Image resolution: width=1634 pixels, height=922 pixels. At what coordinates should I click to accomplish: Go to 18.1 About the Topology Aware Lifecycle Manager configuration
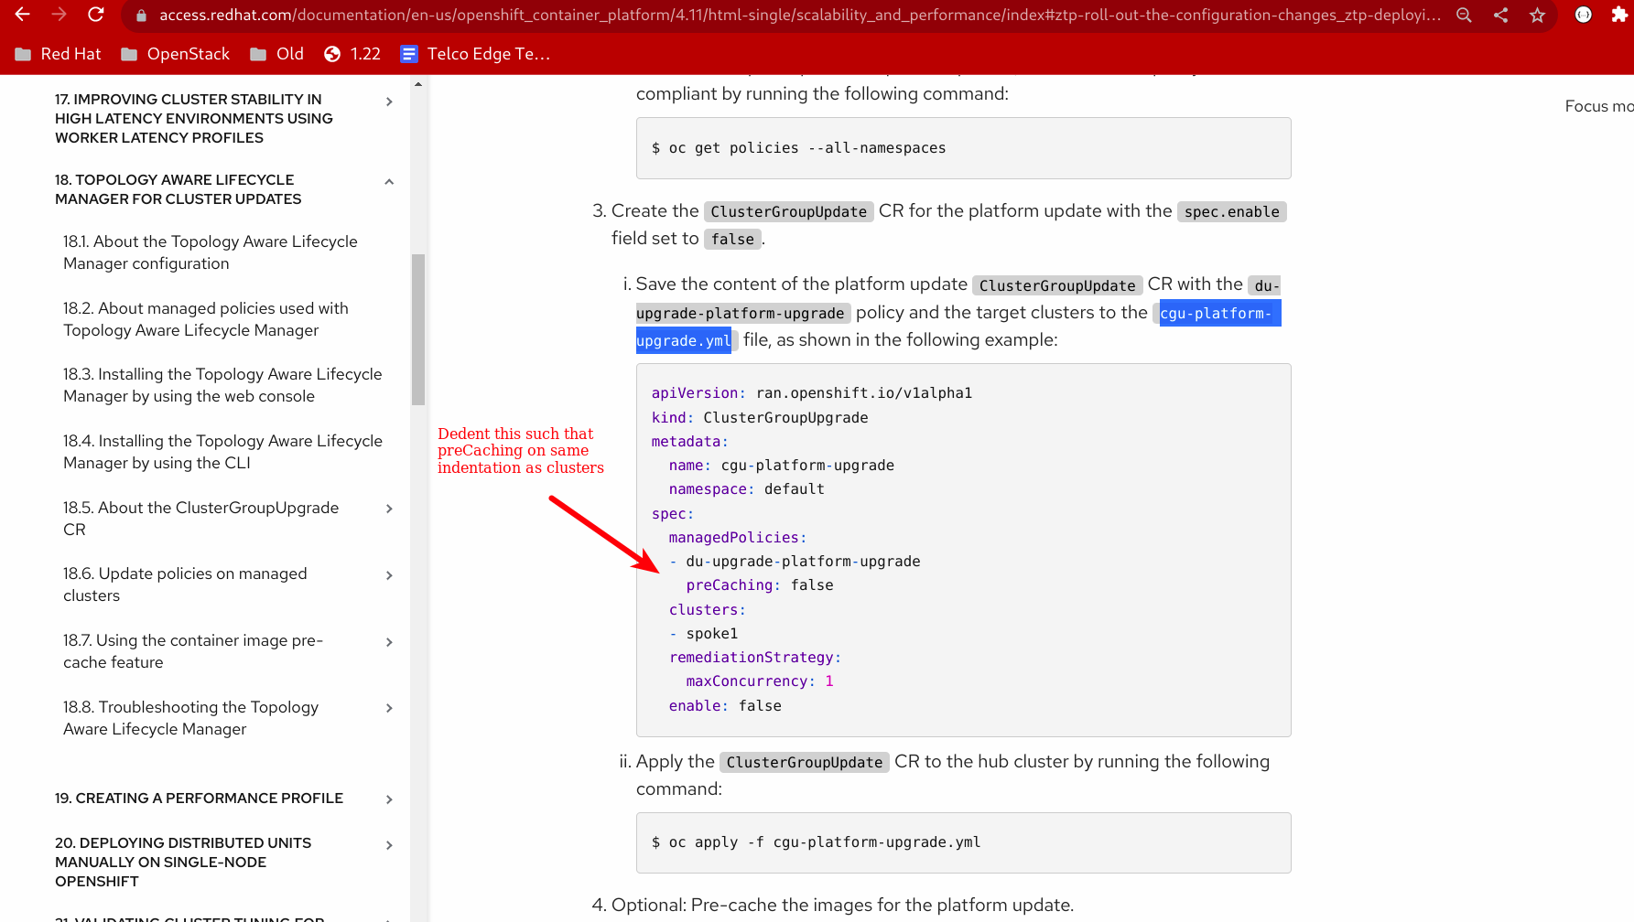[x=211, y=252]
